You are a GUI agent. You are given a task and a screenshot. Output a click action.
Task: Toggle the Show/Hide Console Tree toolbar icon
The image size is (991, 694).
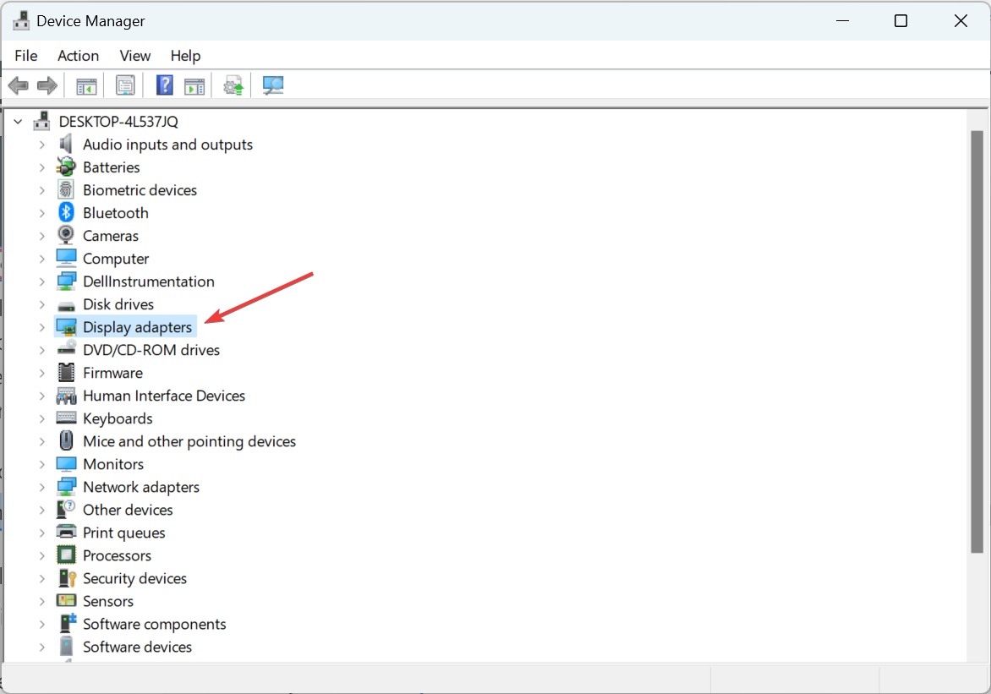pos(86,85)
